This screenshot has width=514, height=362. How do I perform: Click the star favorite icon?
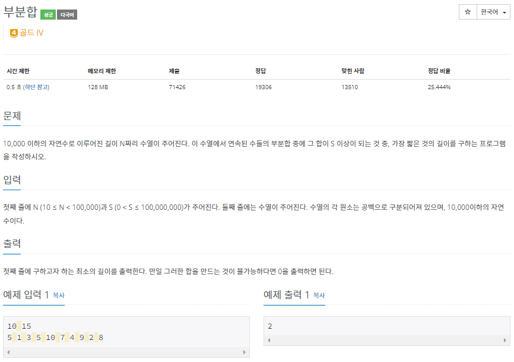click(468, 12)
